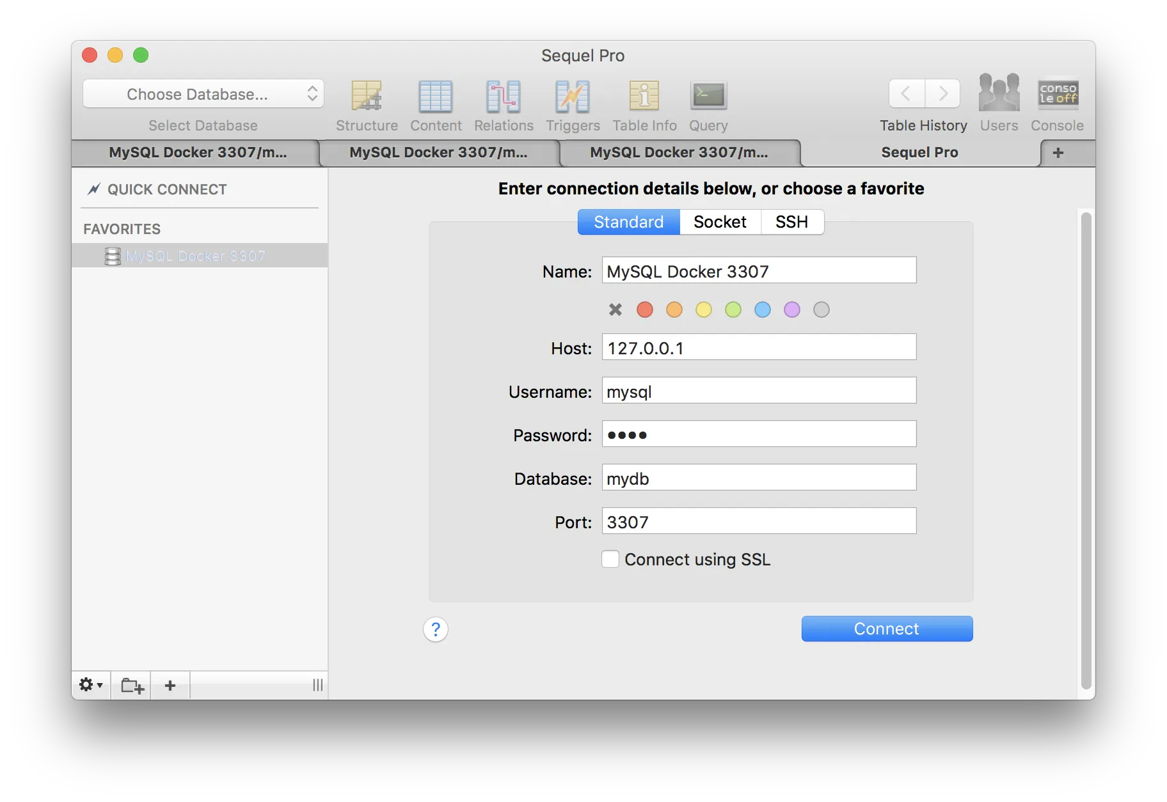Click the Database input field

[759, 478]
